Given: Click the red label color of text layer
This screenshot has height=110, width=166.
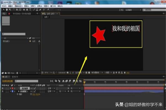Looking at the screenshot, I should [x=12, y=88].
